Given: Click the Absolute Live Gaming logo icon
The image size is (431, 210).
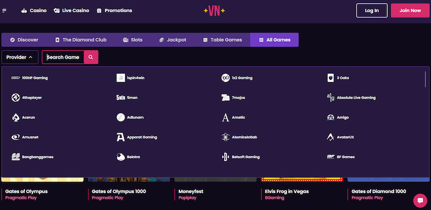Looking at the screenshot, I should point(330,98).
